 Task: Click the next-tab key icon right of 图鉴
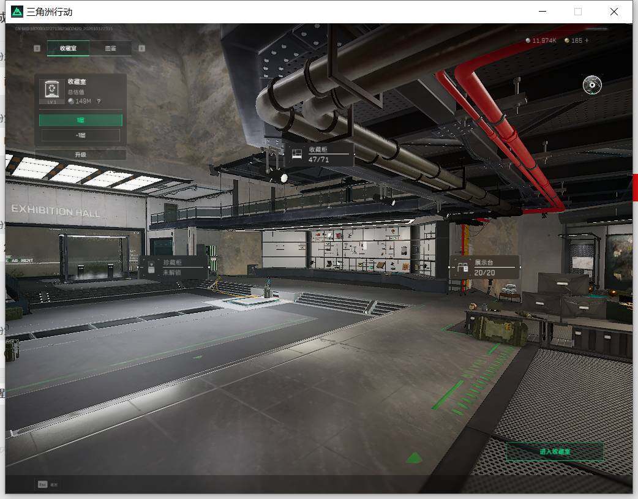[141, 48]
